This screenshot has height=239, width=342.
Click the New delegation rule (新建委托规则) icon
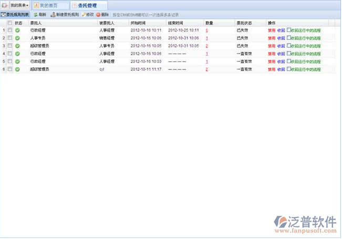[53, 15]
